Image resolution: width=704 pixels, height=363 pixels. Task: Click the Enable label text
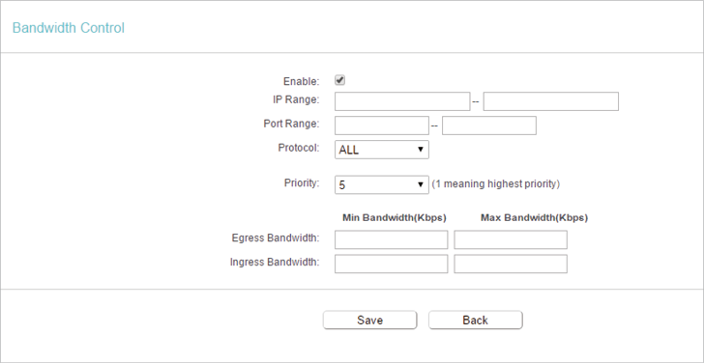click(302, 81)
